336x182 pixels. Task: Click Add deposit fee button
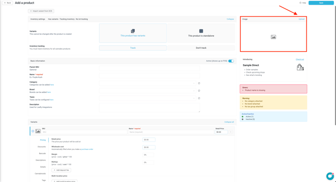(x=61, y=170)
